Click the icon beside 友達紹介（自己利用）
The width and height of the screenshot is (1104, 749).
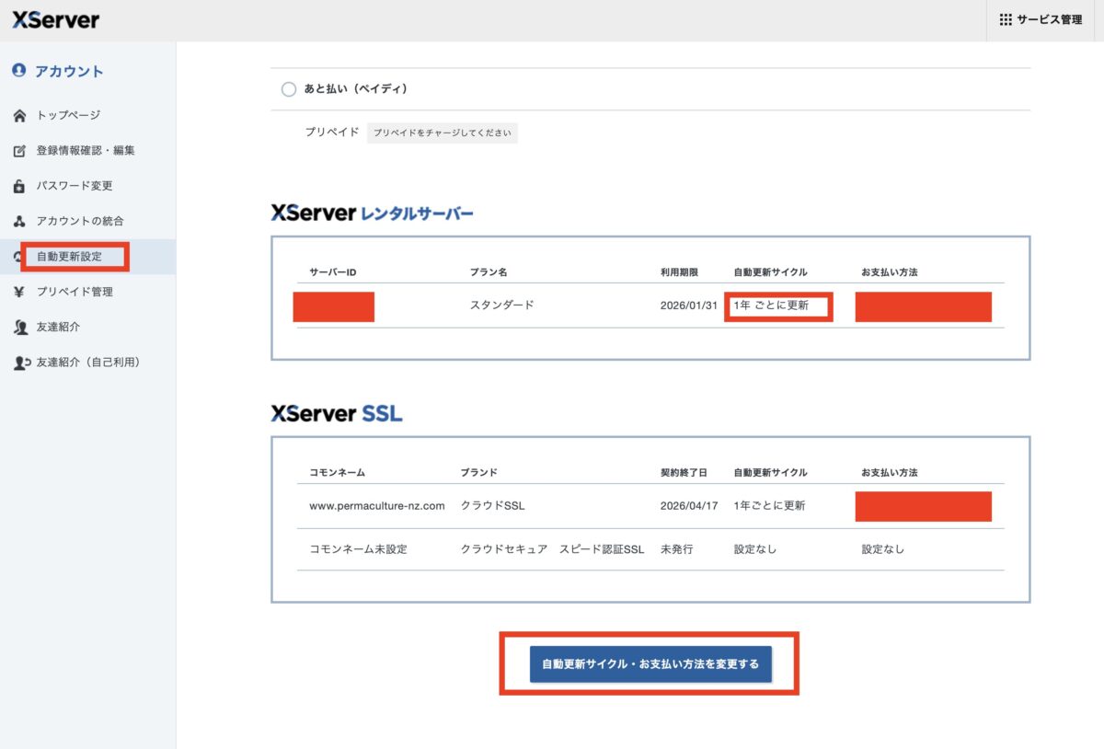[x=21, y=363]
